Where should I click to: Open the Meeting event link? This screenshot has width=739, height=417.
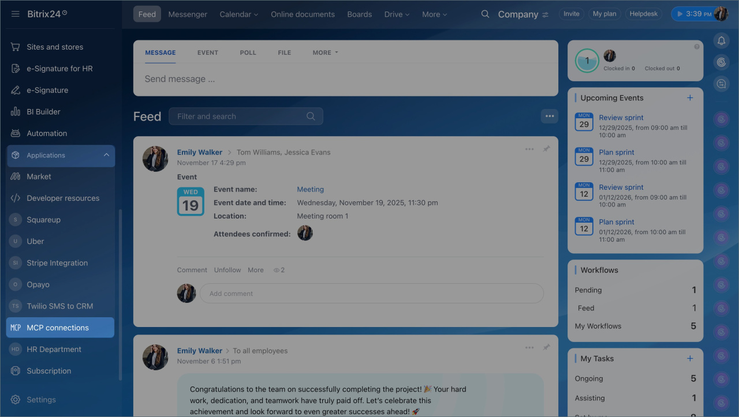[310, 189]
